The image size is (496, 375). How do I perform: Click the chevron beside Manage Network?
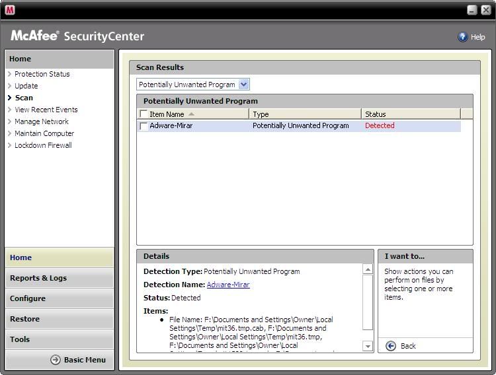pos(9,121)
